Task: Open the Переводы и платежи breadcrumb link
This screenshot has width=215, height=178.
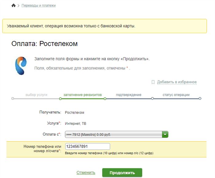Action: tap(38, 6)
